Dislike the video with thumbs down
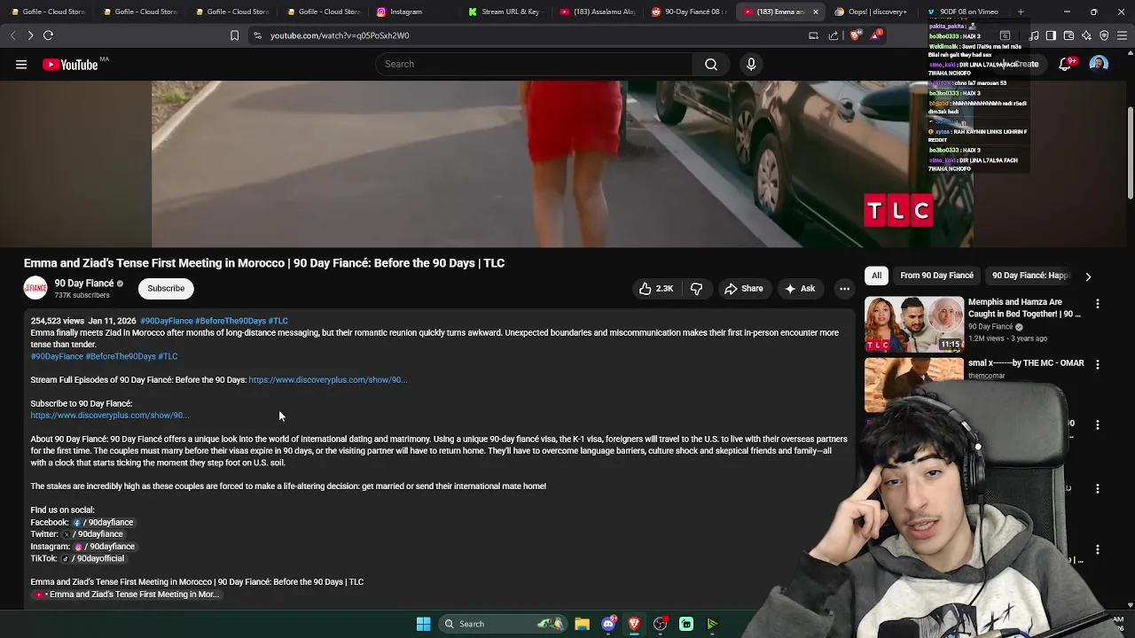This screenshot has width=1135, height=638. 696,288
